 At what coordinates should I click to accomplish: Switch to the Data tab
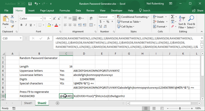(78, 11)
